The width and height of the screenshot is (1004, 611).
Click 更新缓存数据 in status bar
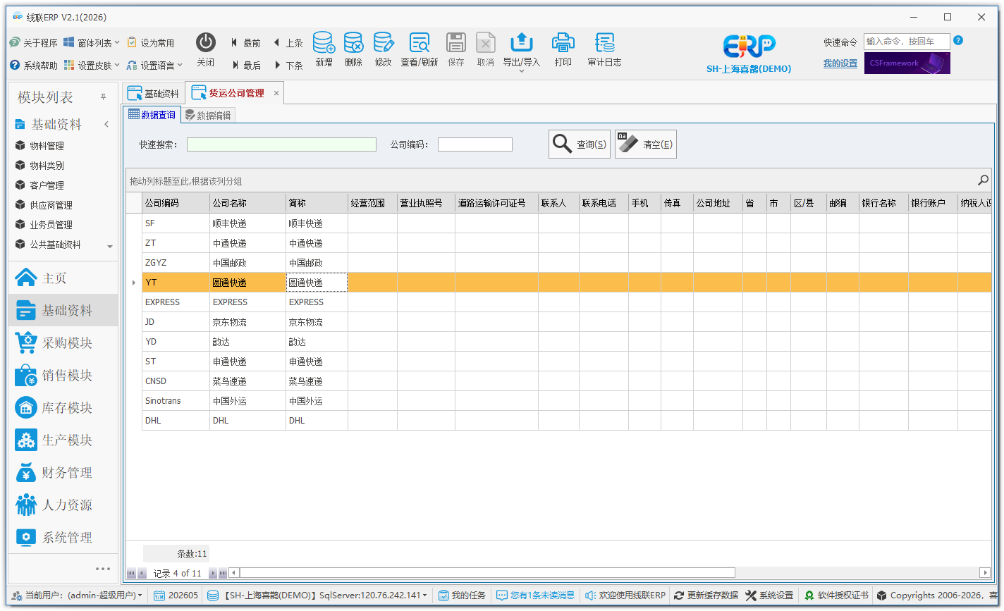point(706,595)
